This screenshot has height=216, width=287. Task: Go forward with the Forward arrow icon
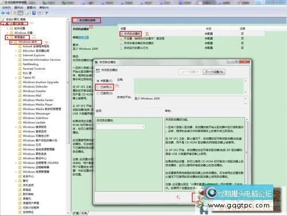pos(8,13)
